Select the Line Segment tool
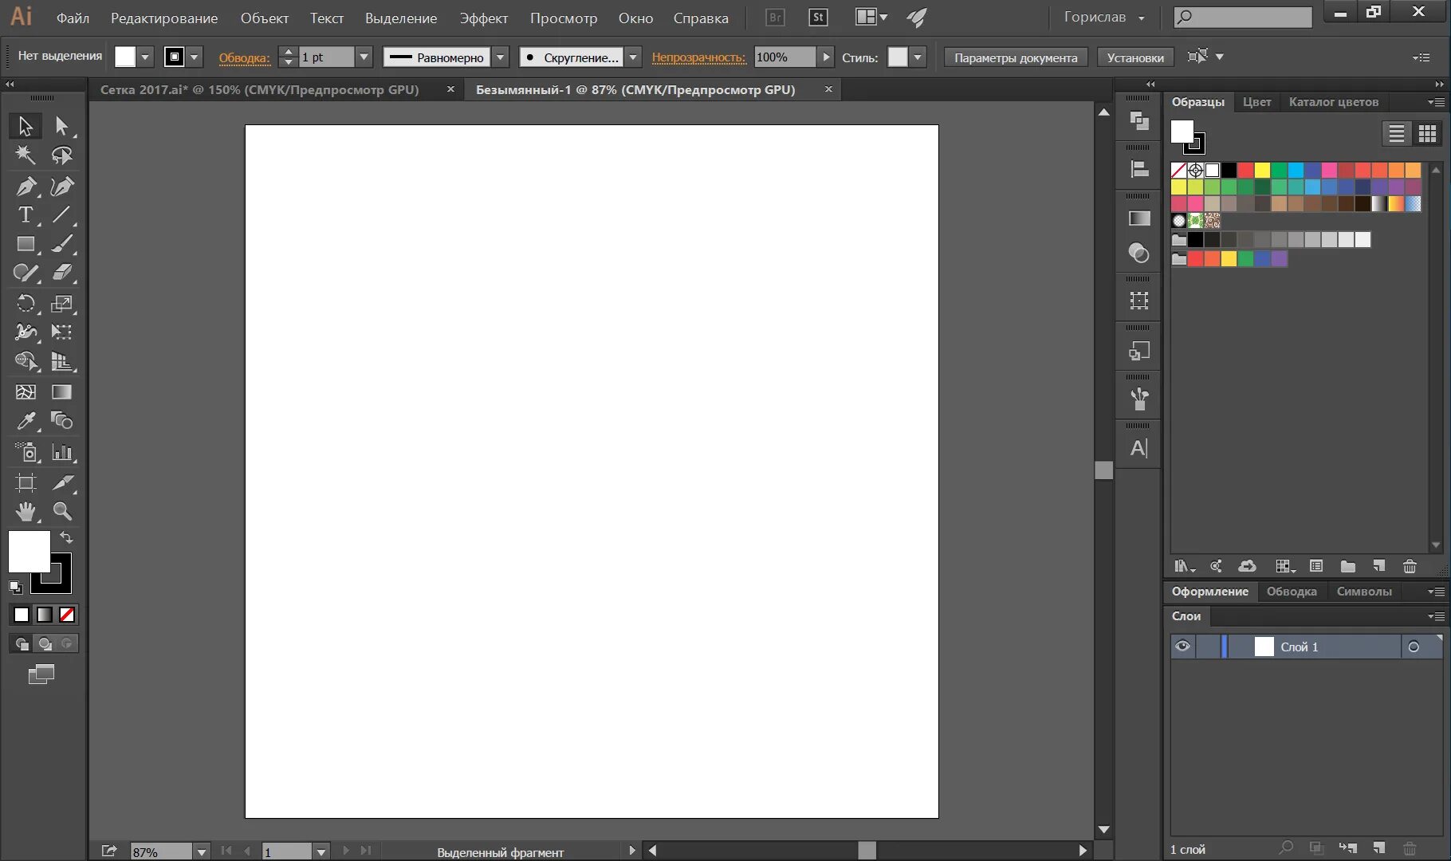This screenshot has width=1451, height=861. point(61,215)
